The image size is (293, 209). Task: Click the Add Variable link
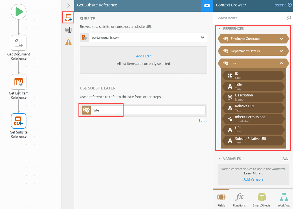click(x=253, y=179)
